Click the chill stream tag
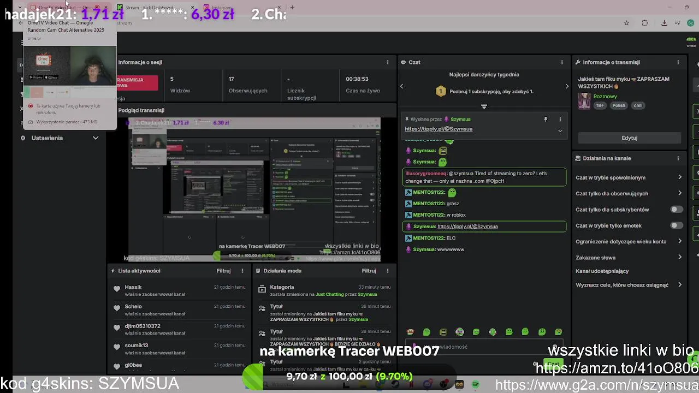Viewport: 699px width, 393px height. click(x=638, y=105)
